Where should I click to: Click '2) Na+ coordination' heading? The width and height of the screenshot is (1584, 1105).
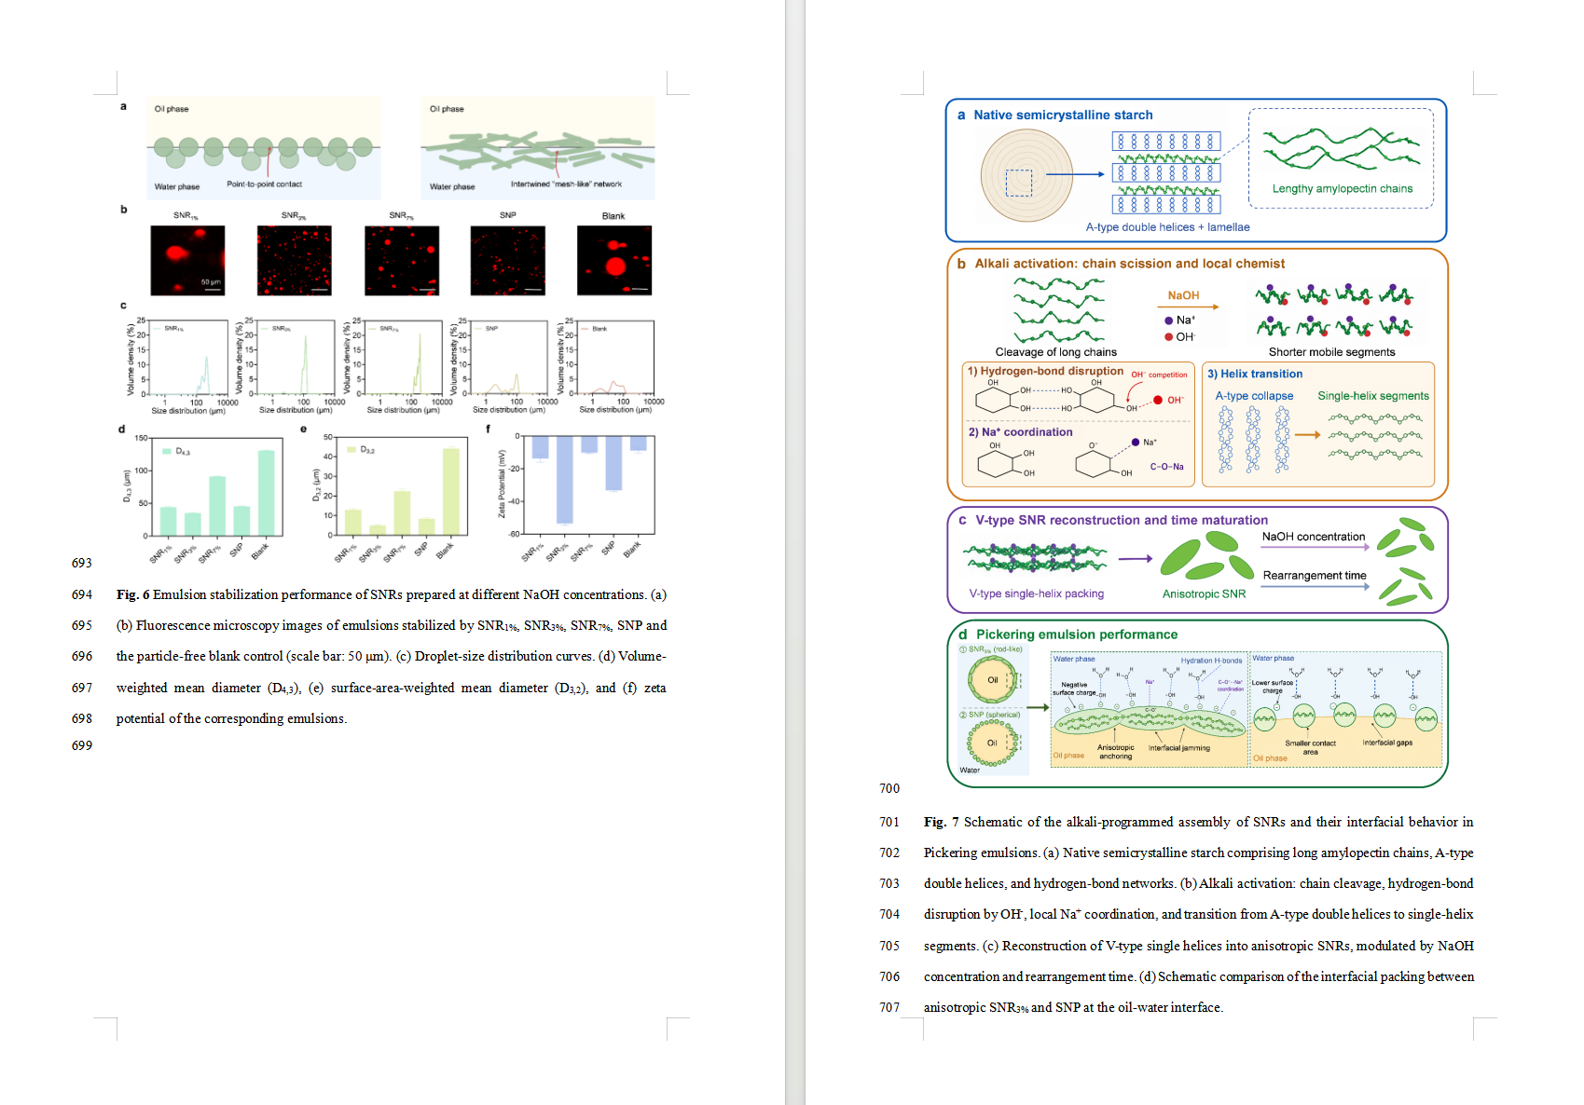pos(1020,432)
